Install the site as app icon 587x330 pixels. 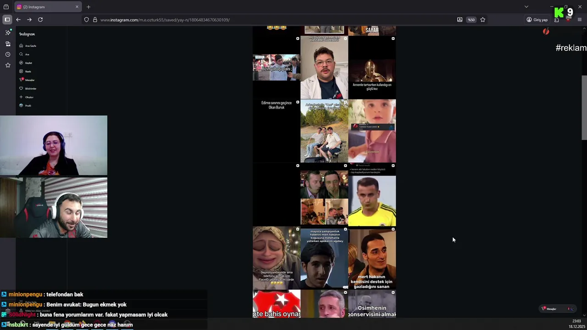pyautogui.click(x=460, y=20)
